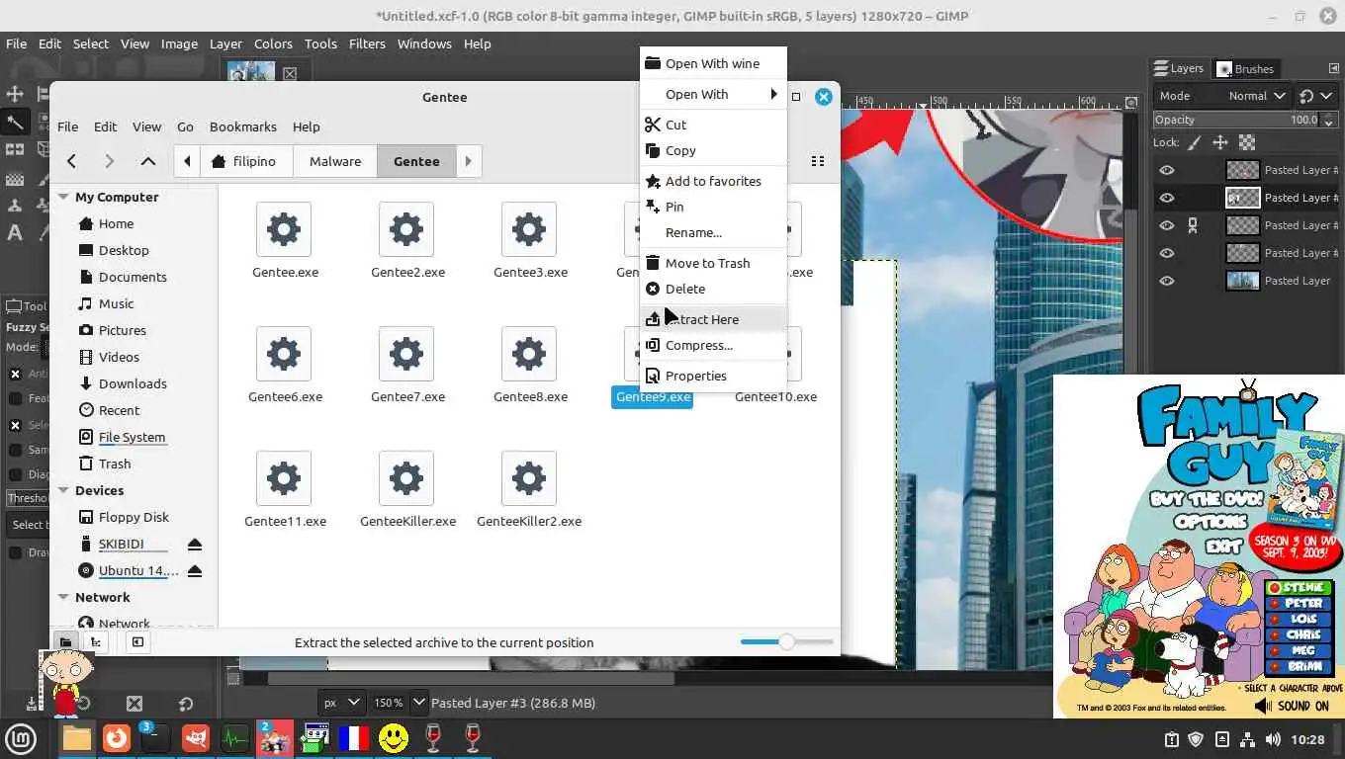Click the paintbrush lock pixels icon
Screen dimensions: 1345x759
point(1194,142)
